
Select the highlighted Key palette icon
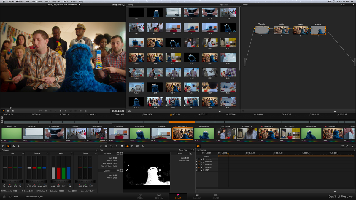pos(127,146)
